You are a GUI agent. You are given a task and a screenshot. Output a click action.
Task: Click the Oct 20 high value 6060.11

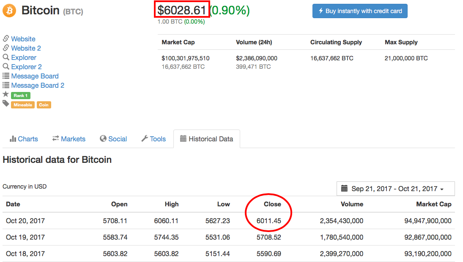166,221
